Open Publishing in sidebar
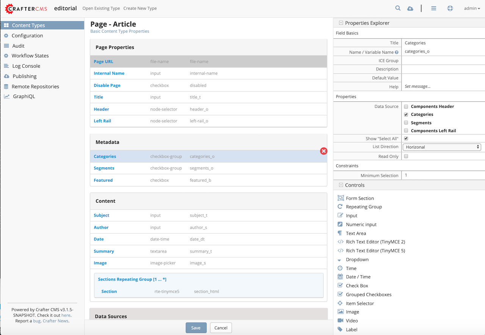 pos(25,76)
